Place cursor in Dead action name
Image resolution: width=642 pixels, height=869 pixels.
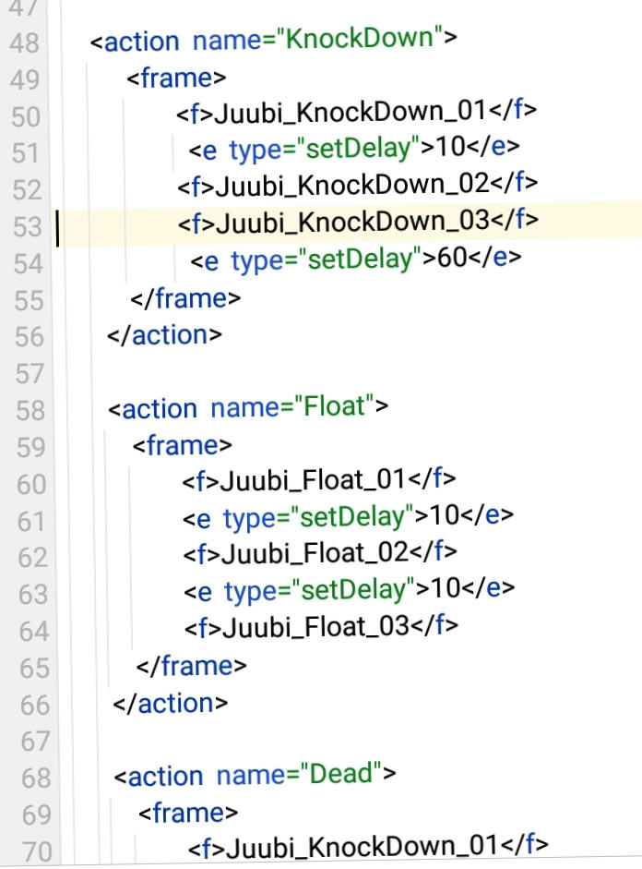340,774
